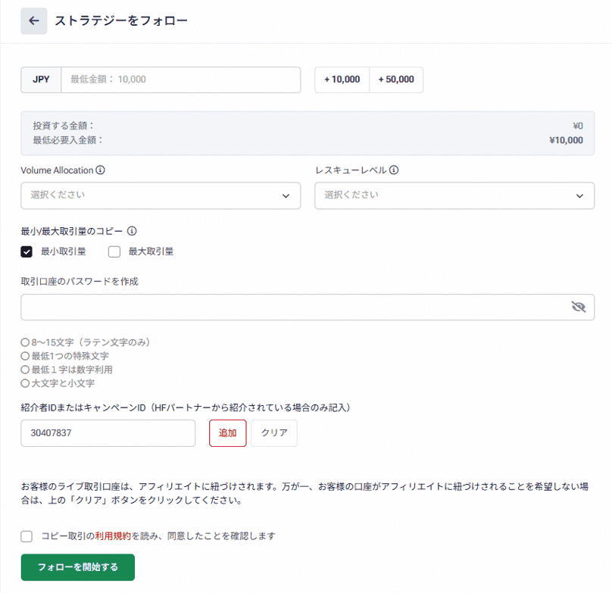Click the レスキューレベル info icon
The height and width of the screenshot is (593, 612).
393,170
